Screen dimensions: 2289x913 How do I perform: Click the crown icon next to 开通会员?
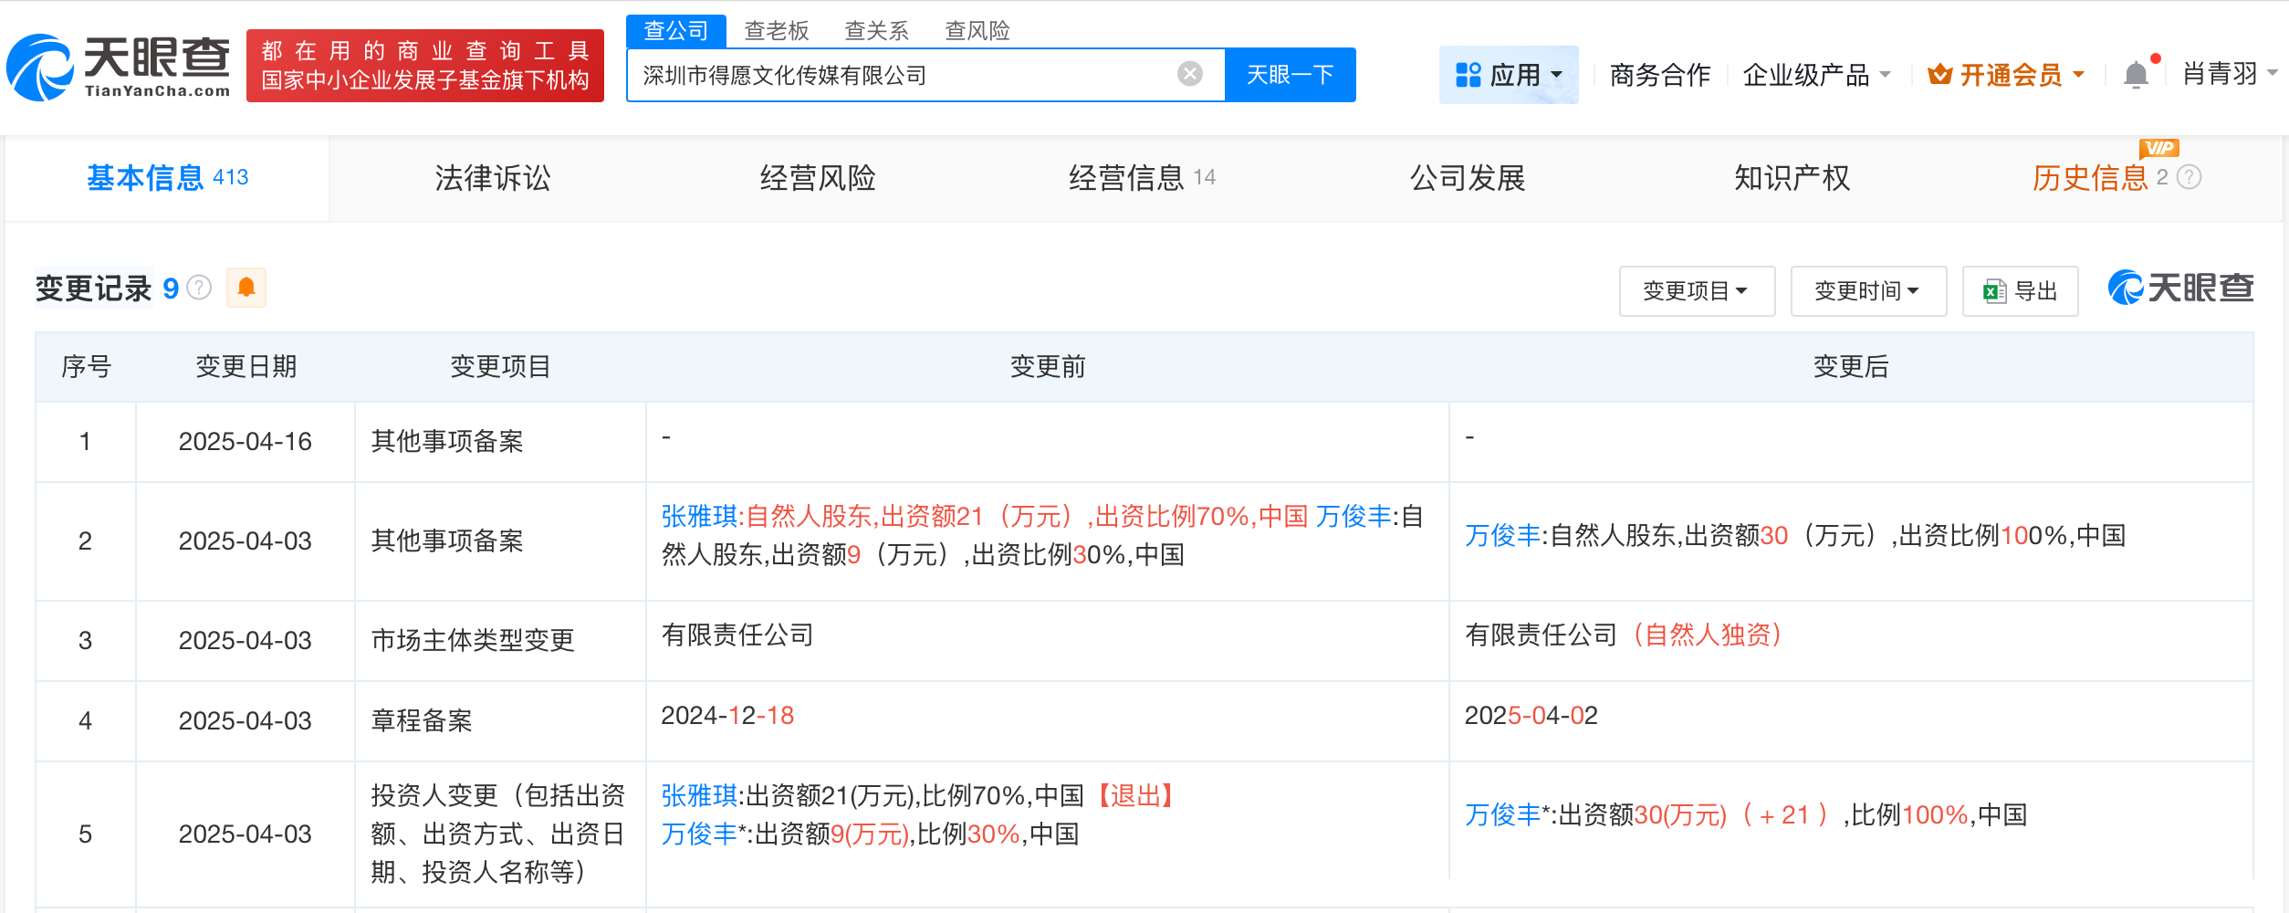[x=1940, y=74]
